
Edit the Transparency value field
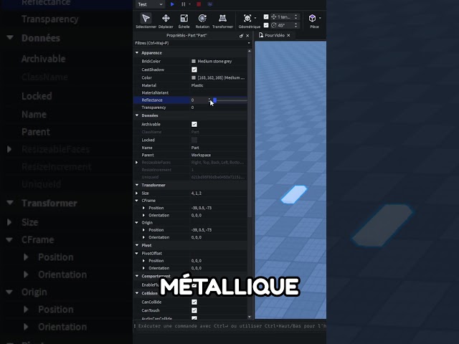pyautogui.click(x=218, y=107)
